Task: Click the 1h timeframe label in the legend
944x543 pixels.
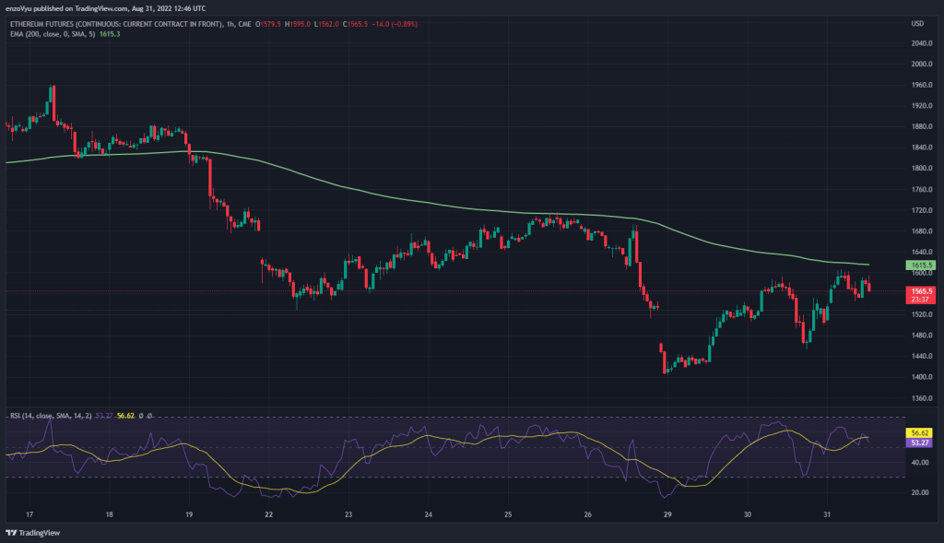Action: (x=230, y=24)
